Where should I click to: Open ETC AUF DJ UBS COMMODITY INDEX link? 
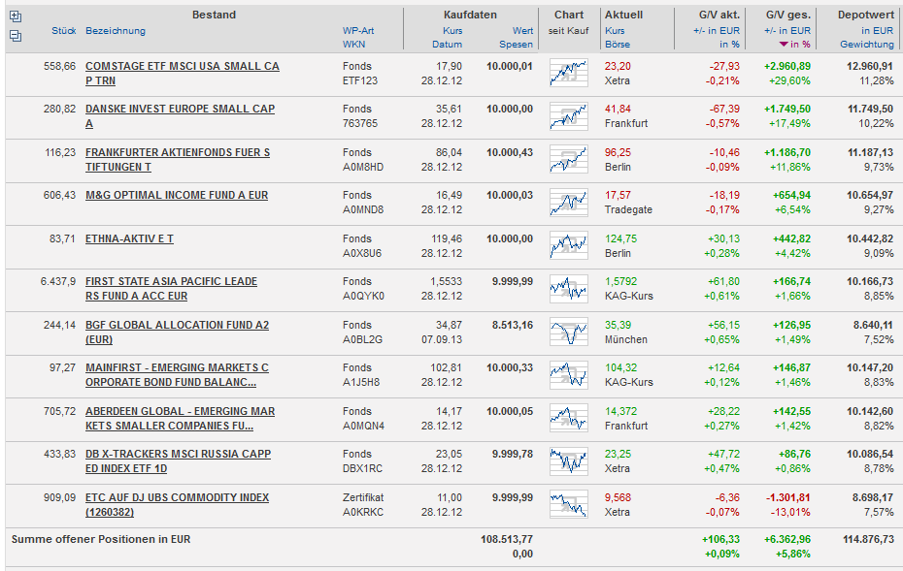click(177, 505)
